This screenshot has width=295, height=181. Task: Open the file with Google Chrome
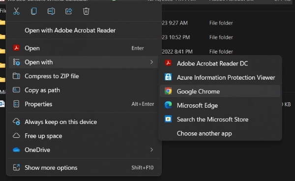[x=220, y=91]
